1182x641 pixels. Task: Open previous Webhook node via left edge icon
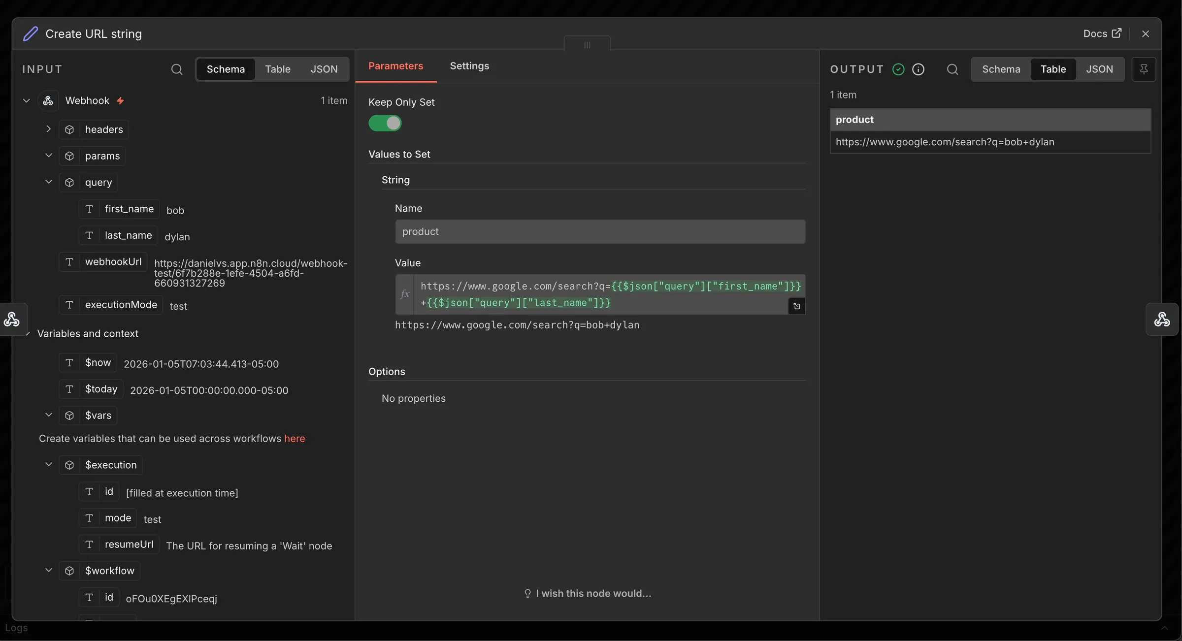click(12, 320)
